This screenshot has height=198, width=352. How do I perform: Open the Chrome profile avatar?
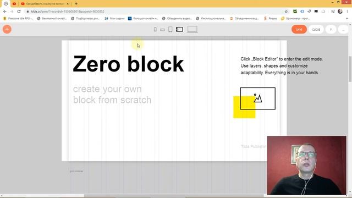tap(340, 12)
